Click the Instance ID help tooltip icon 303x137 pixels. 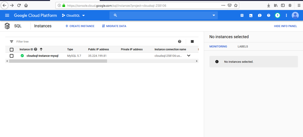click(x=35, y=49)
